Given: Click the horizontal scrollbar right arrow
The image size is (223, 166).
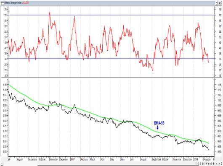Looking at the screenshot, I should tap(197, 163).
